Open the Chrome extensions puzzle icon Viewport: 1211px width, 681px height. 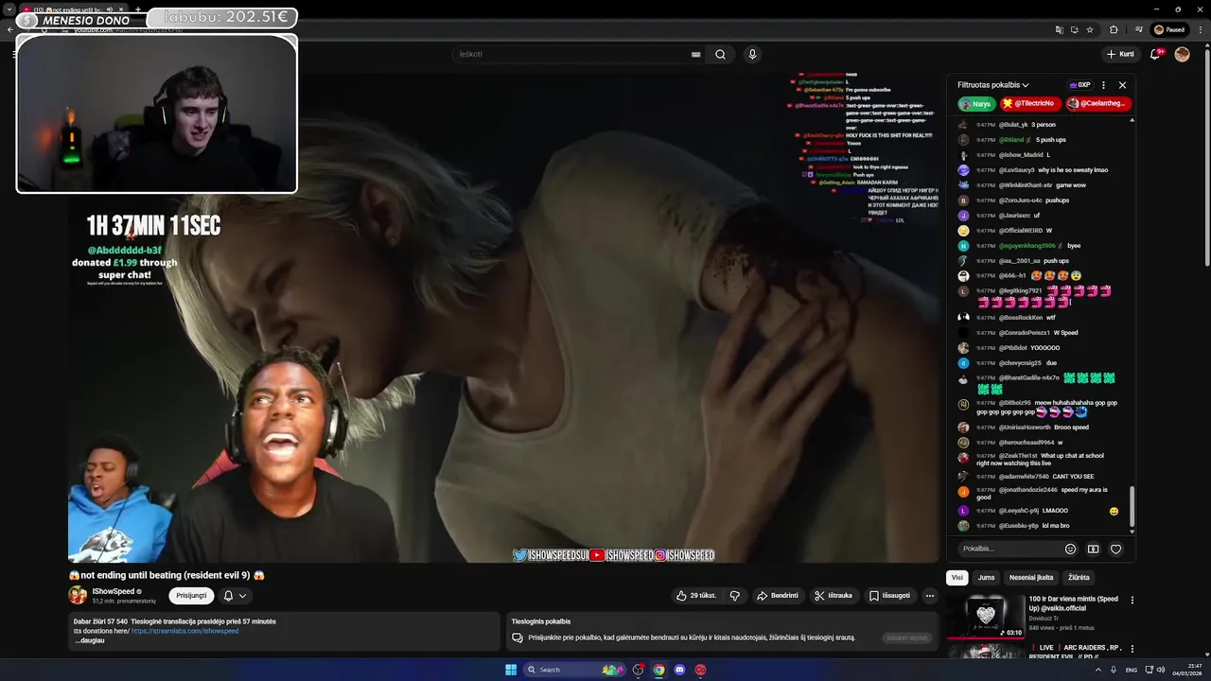[x=1114, y=29]
